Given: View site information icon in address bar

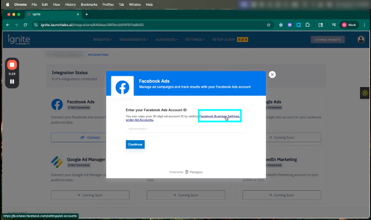Looking at the screenshot, I should 36,25.
